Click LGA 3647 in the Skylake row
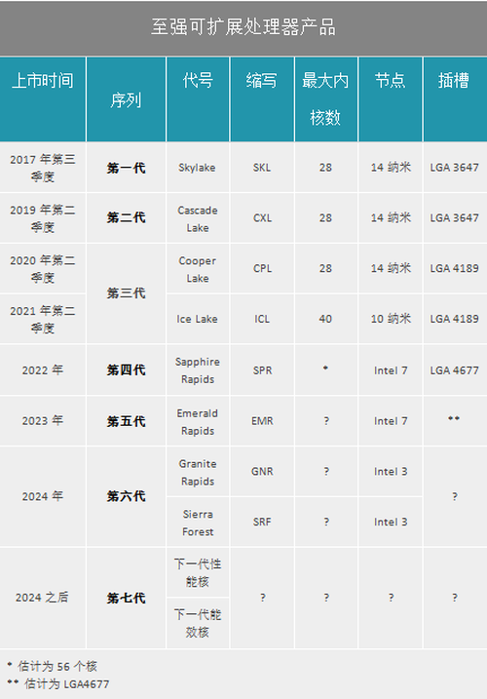 pyautogui.click(x=455, y=168)
